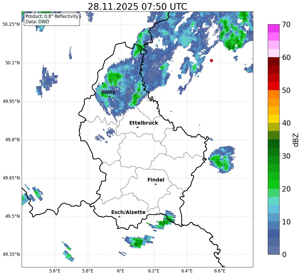Viewport: 302px width, 276px height.
Task: Click the 10 colorbar tick label
Action: tap(286, 222)
